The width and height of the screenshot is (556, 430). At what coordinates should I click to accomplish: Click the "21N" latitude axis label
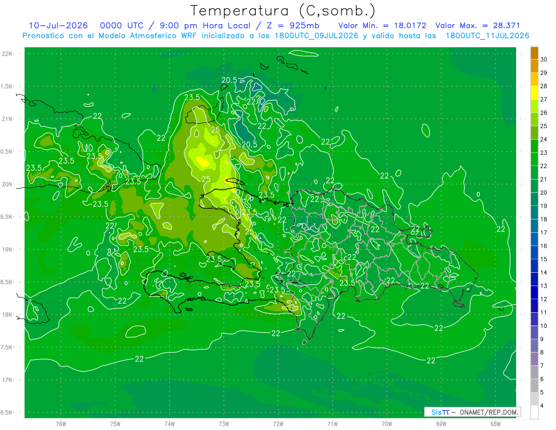[x=7, y=119]
